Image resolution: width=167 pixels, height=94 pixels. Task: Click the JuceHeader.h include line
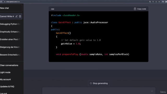click(65, 15)
